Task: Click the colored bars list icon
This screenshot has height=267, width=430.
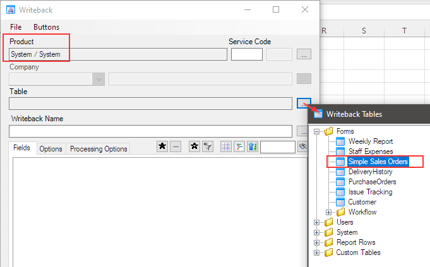Action: tap(239, 146)
